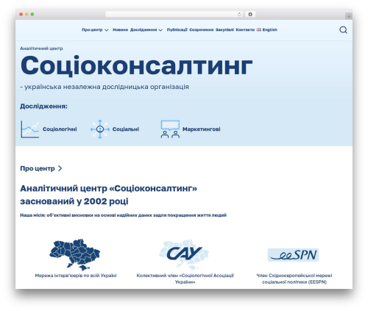Open the Закупівлі navigation item
This screenshot has height=311, width=368.
(224, 29)
